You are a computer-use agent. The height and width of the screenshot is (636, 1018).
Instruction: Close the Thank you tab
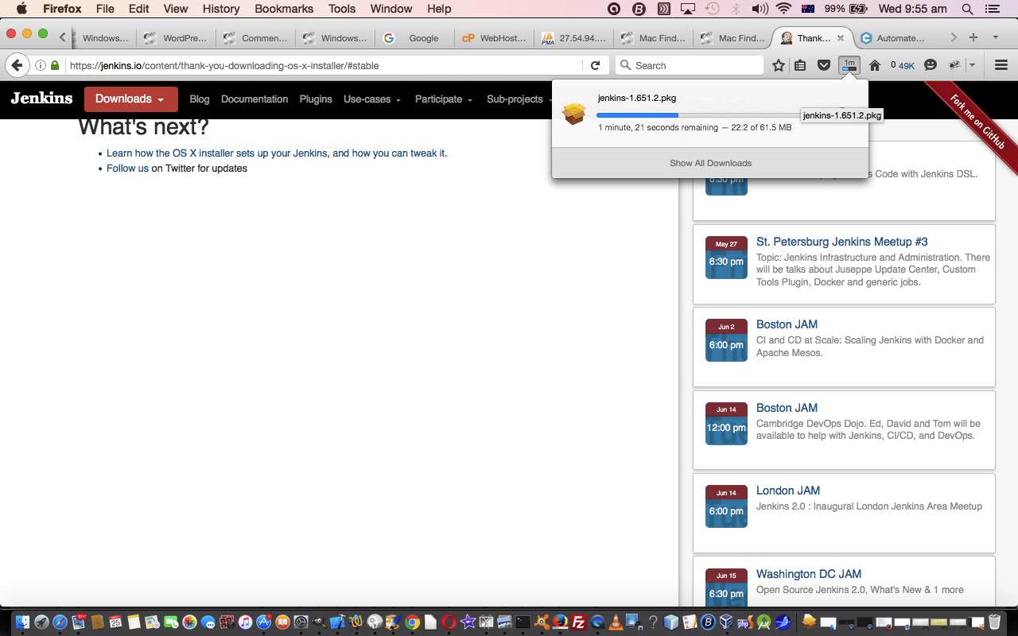841,37
